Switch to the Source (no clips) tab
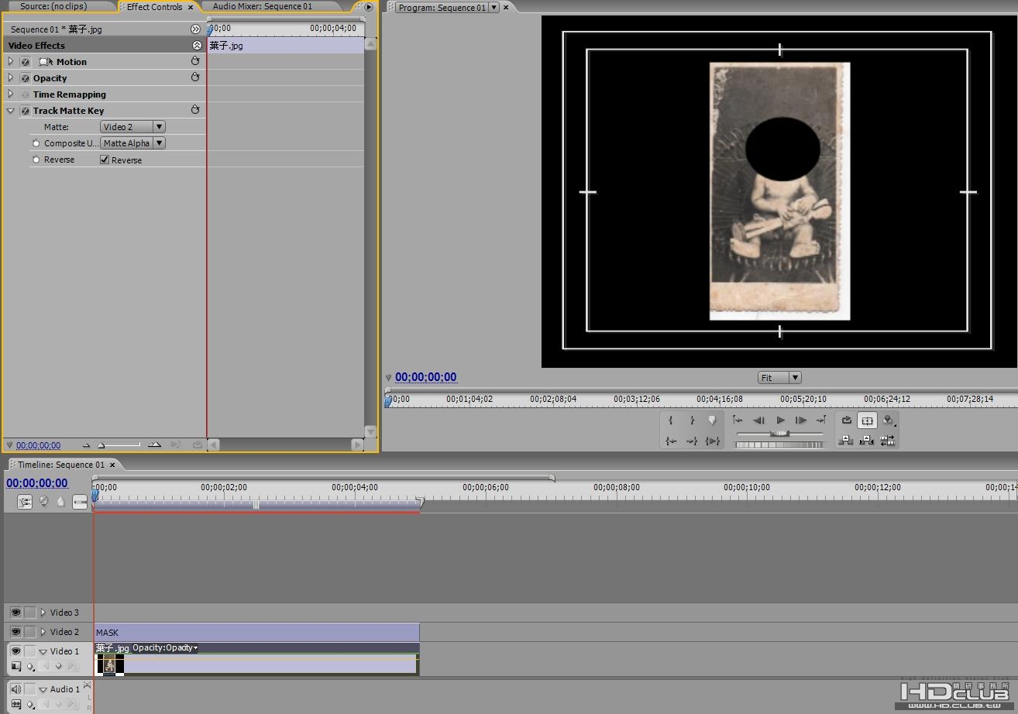The height and width of the screenshot is (714, 1018). 53,7
